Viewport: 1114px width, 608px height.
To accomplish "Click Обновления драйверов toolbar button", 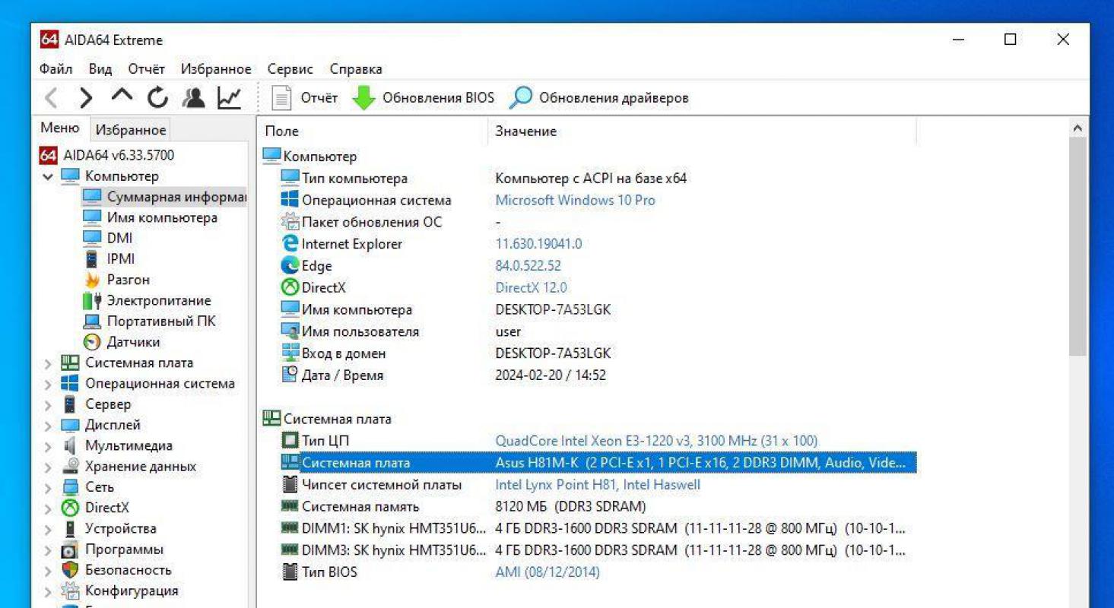I will tap(599, 98).
